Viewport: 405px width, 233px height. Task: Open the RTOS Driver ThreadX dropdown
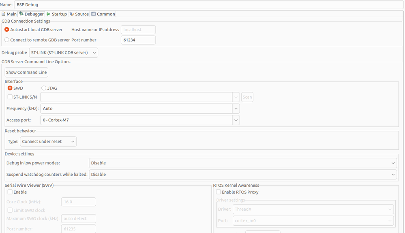[313, 209]
